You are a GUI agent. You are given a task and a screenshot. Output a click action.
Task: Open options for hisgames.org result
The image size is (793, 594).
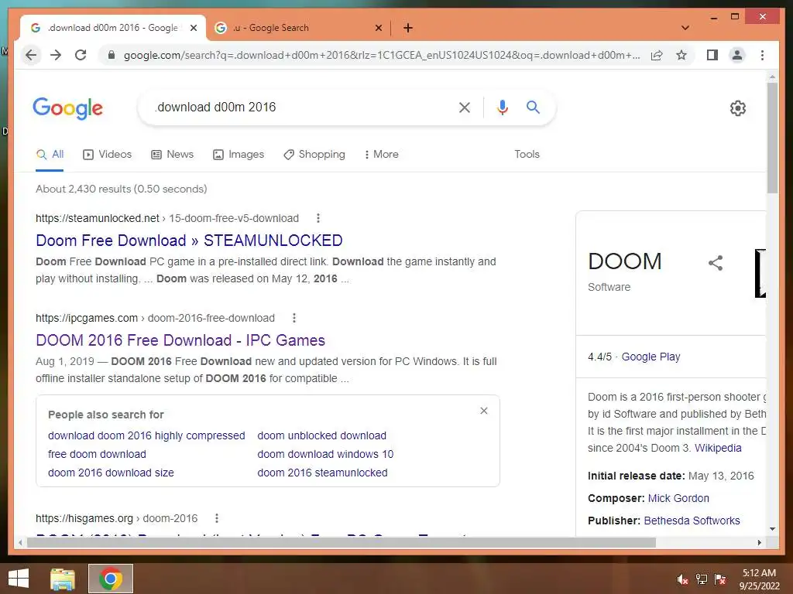click(217, 518)
